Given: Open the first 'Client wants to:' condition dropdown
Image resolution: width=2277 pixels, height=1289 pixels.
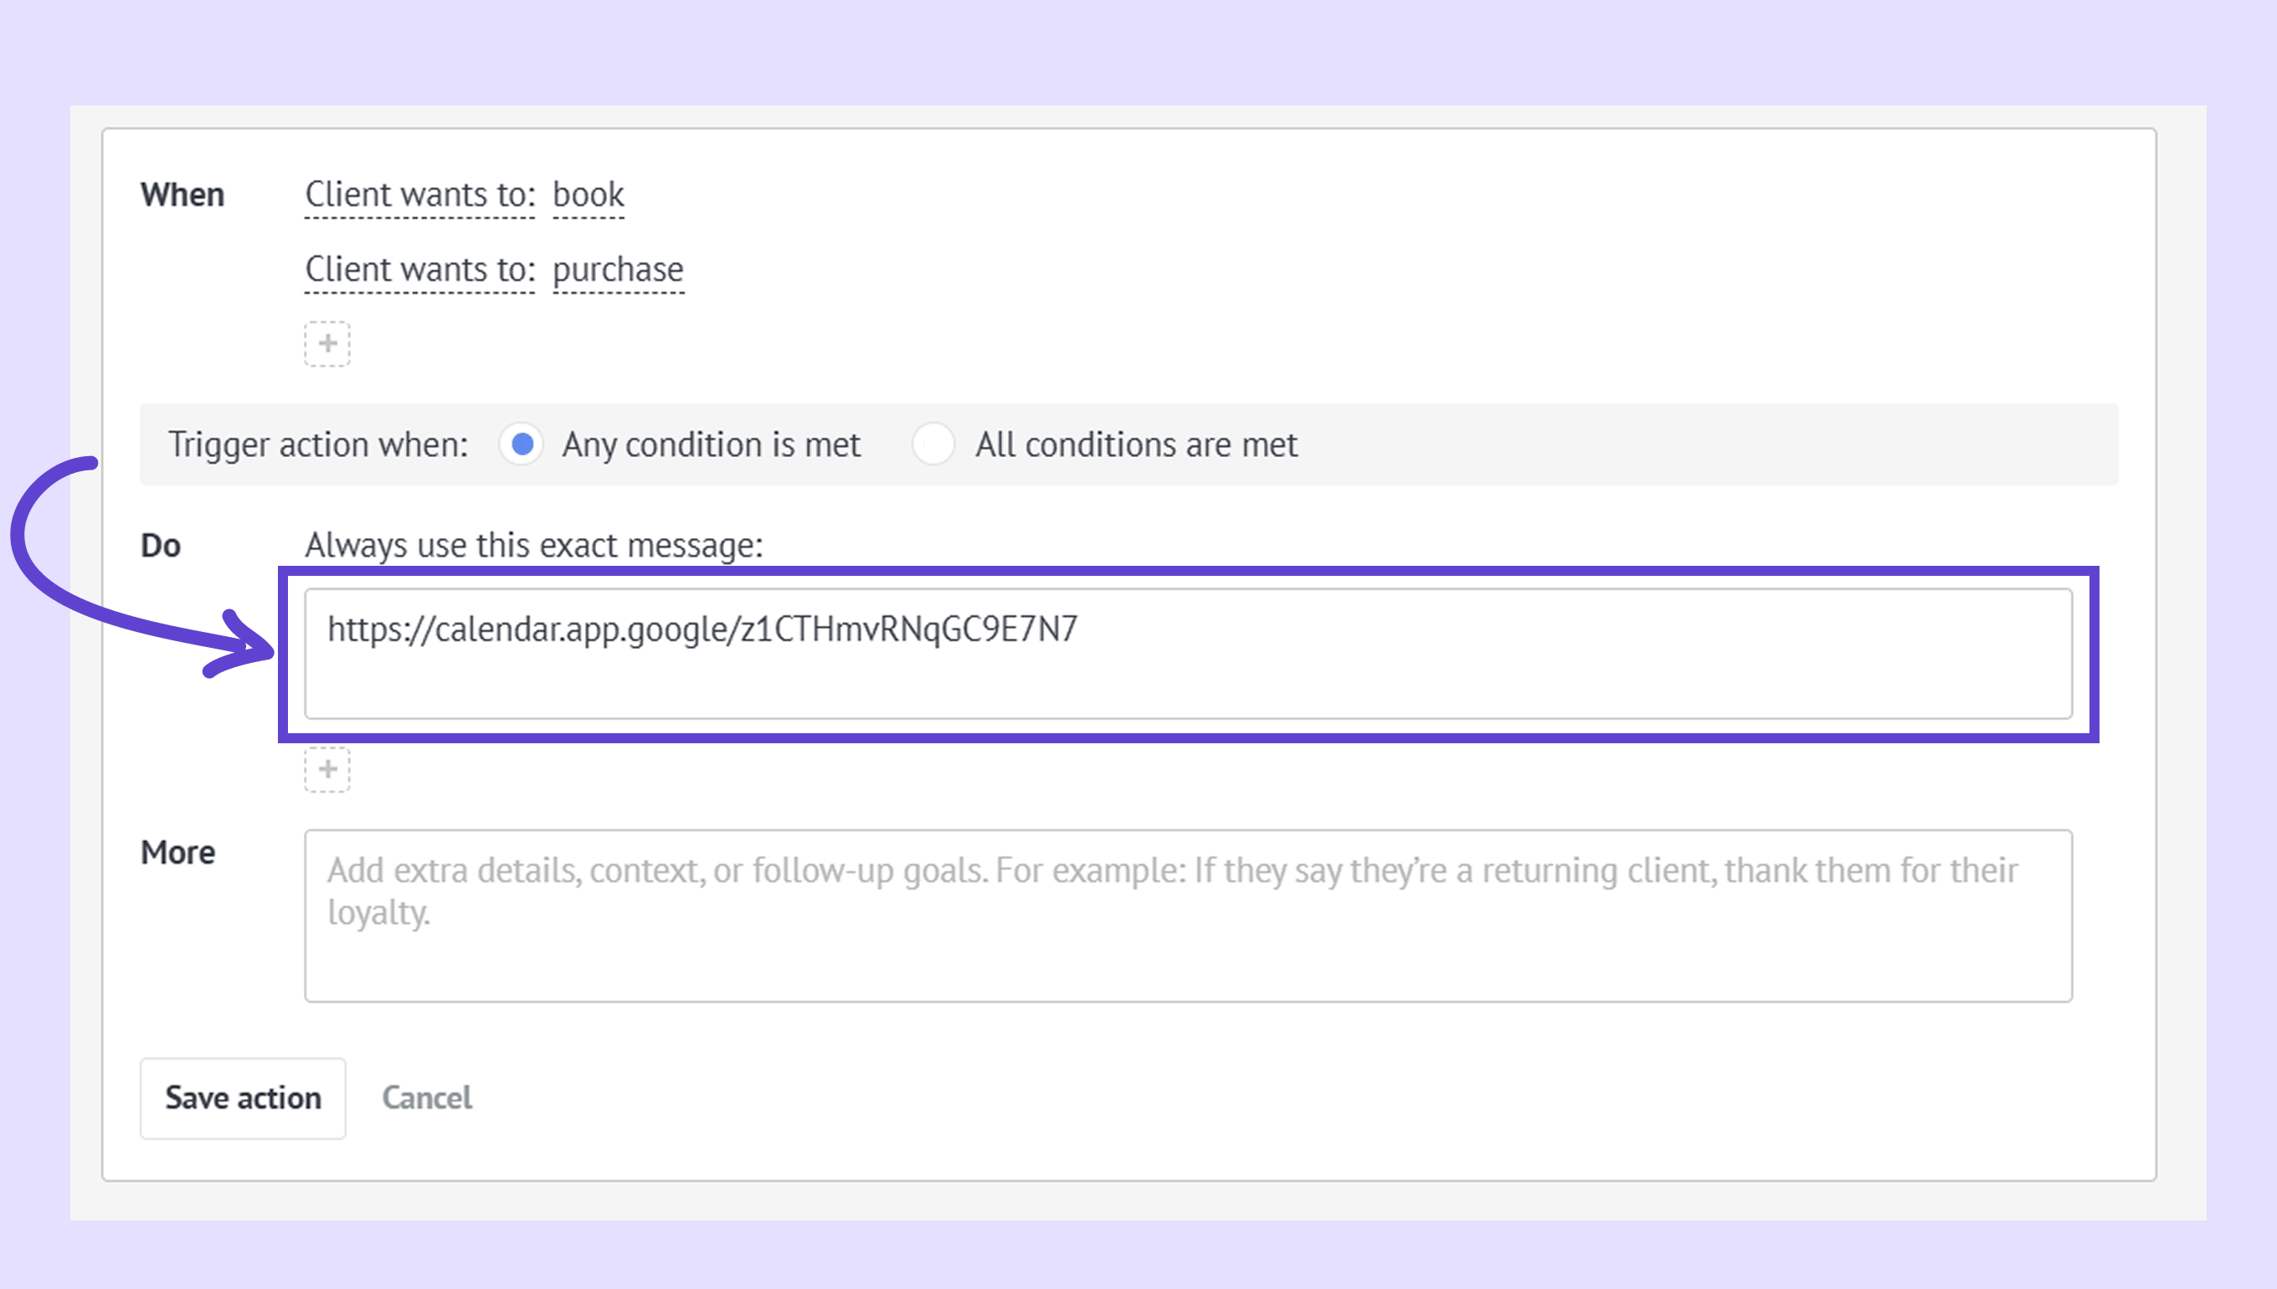Looking at the screenshot, I should coord(419,195).
